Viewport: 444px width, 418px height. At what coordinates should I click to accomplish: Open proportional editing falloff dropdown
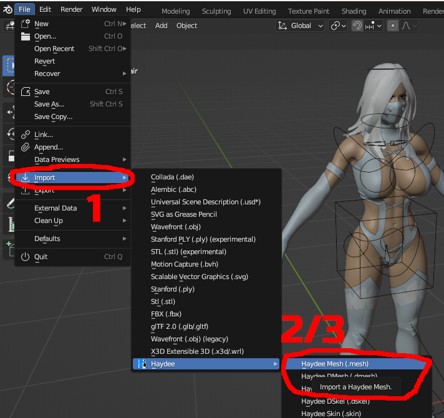(408, 26)
